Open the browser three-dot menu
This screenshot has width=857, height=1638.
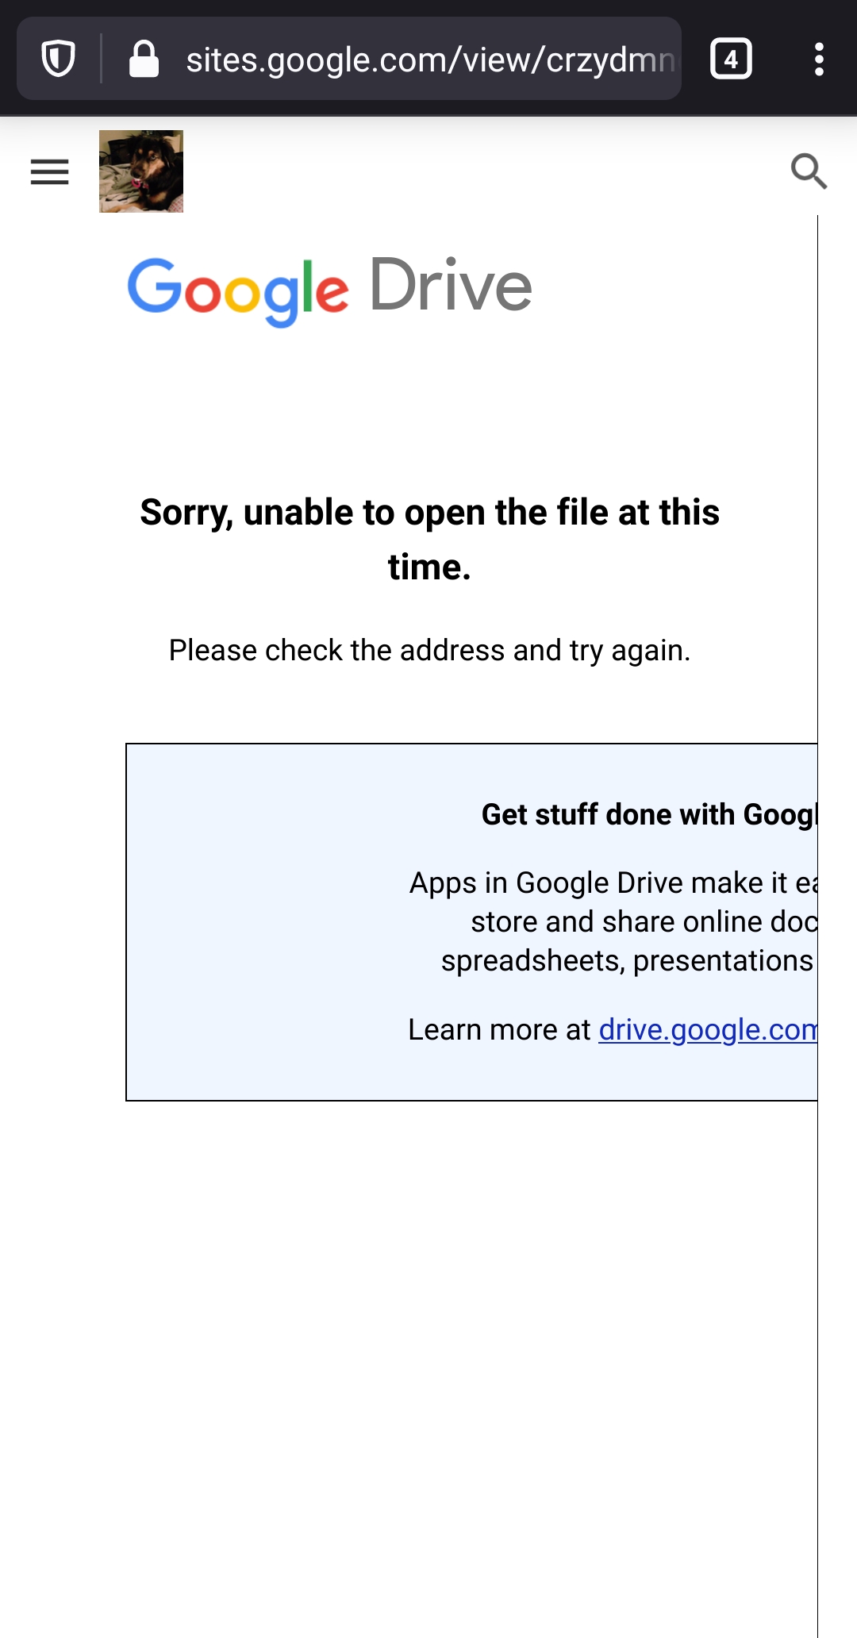819,60
